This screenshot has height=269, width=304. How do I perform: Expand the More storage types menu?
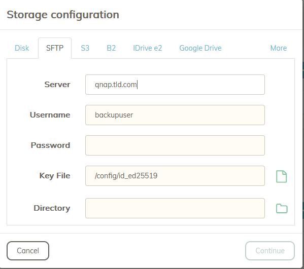point(279,48)
